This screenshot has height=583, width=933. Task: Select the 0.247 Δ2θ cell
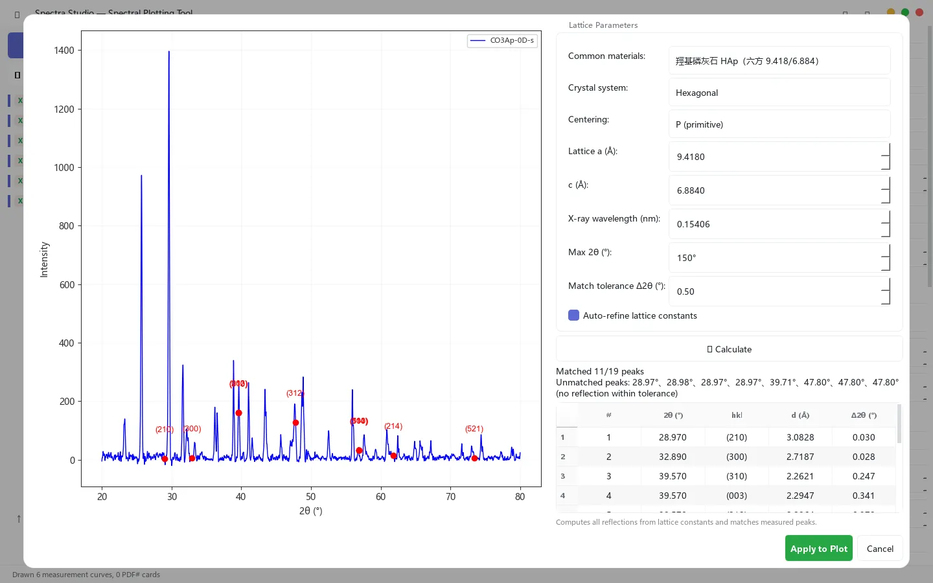pyautogui.click(x=864, y=476)
